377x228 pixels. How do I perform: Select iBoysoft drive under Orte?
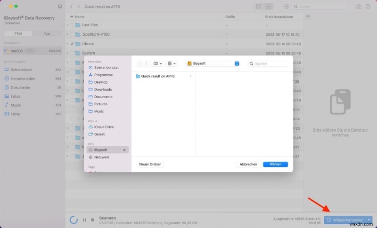[107, 150]
